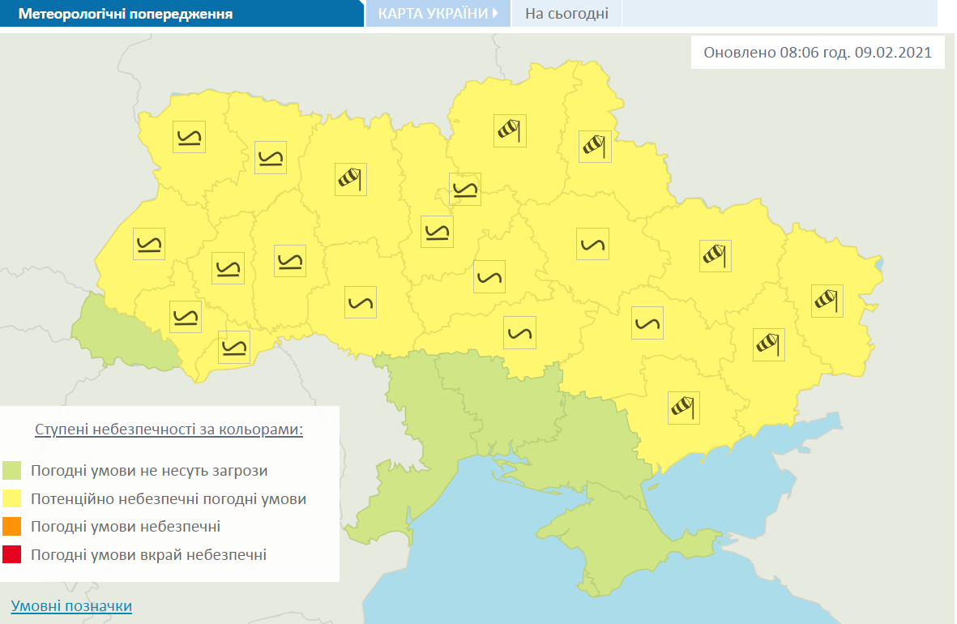Click the text Погодні умови небезпечні
The width and height of the screenshot is (957, 624).
pyautogui.click(x=126, y=526)
